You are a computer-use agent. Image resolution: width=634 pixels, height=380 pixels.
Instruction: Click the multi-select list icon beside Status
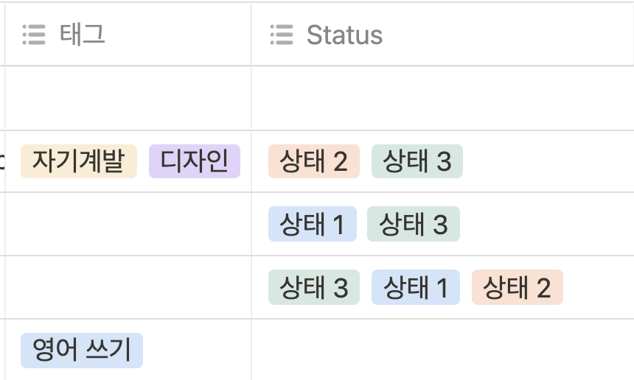282,35
